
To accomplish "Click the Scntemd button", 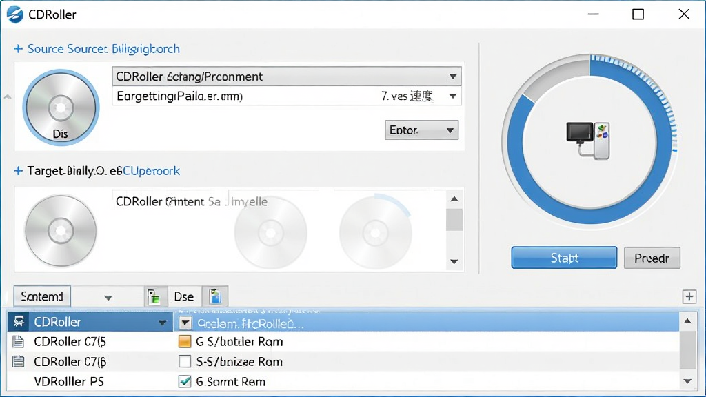I will 42,296.
